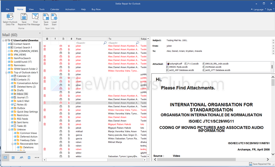Toggle checkbox for Drafts folder
Viewport: 275px width, 167px height.
[x=12, y=90]
